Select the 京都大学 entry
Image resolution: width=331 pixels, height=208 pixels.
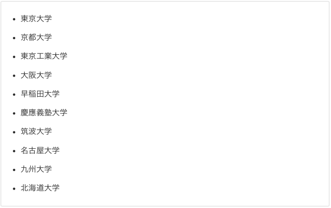pos(36,37)
